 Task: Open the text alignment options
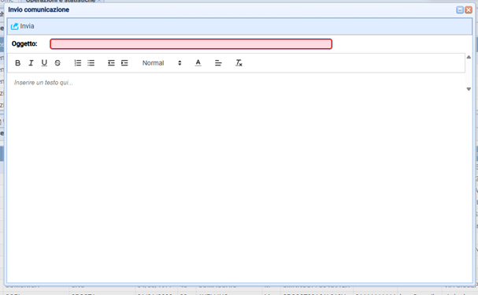click(218, 63)
